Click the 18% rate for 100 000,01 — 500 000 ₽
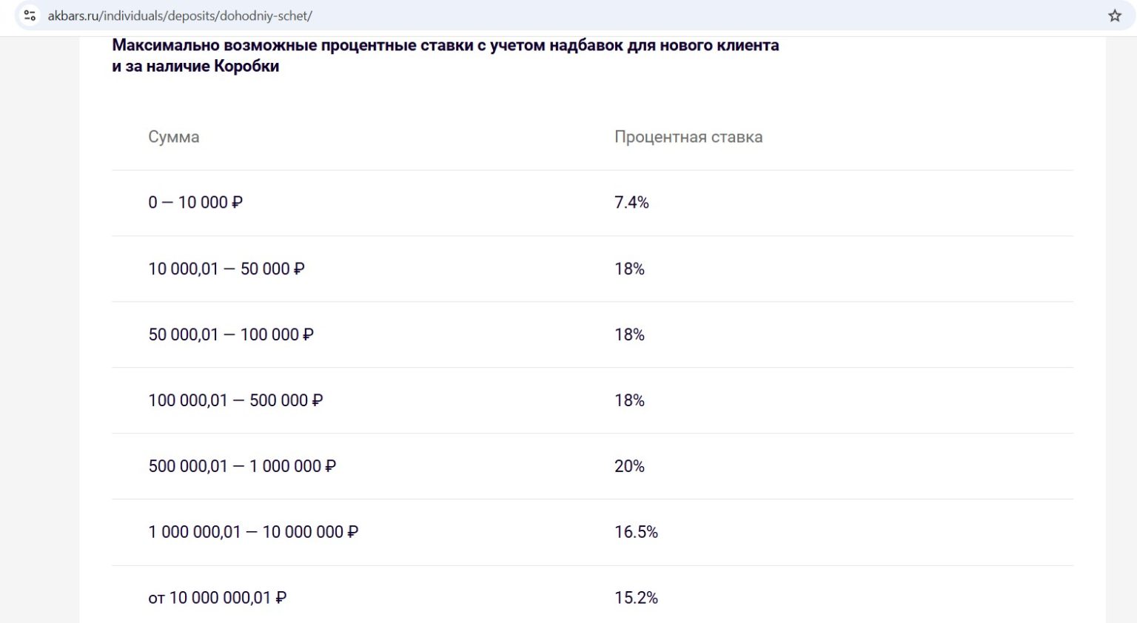 (629, 400)
